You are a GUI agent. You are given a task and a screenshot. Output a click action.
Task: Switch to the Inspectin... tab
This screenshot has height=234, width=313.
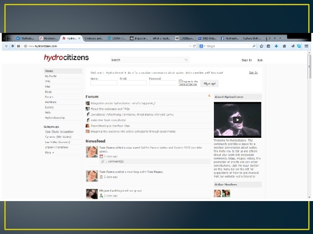(139, 38)
